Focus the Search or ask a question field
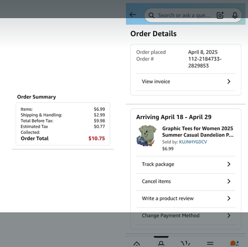The height and width of the screenshot is (247, 248). pyautogui.click(x=185, y=15)
